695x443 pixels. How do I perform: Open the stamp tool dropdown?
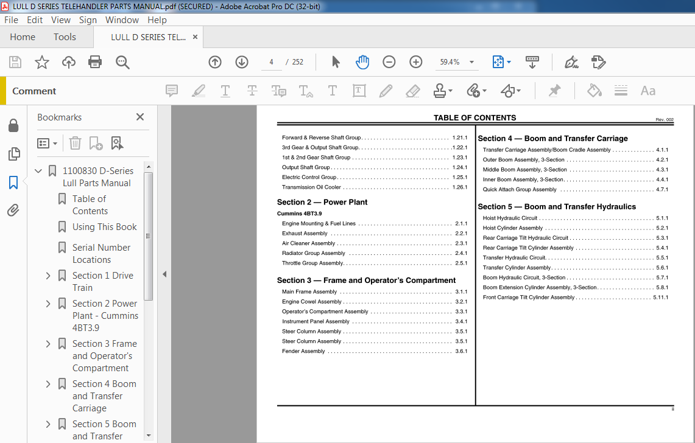(x=442, y=91)
